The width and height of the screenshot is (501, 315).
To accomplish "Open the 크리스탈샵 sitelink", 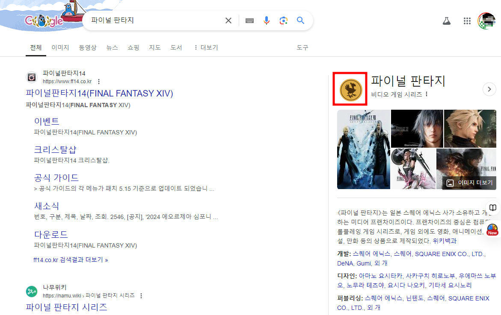I will coord(55,149).
